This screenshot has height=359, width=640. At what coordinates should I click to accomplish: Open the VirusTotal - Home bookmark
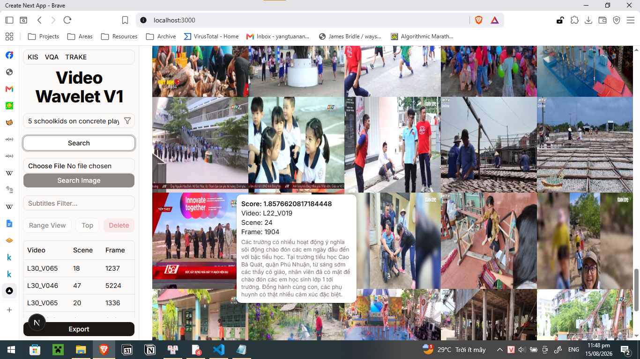(x=211, y=36)
